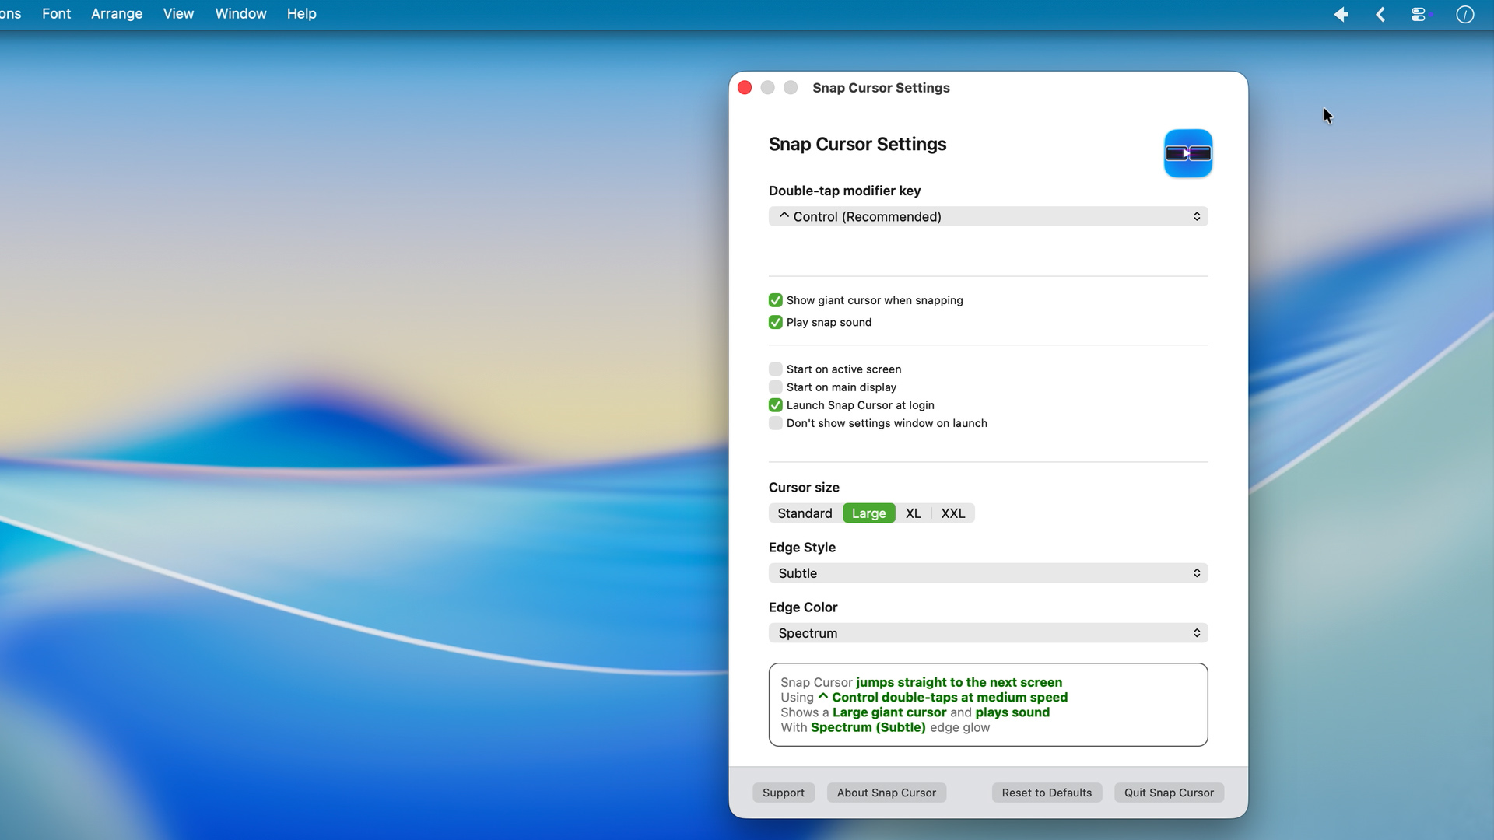Select the XXL cursor size

click(x=952, y=513)
